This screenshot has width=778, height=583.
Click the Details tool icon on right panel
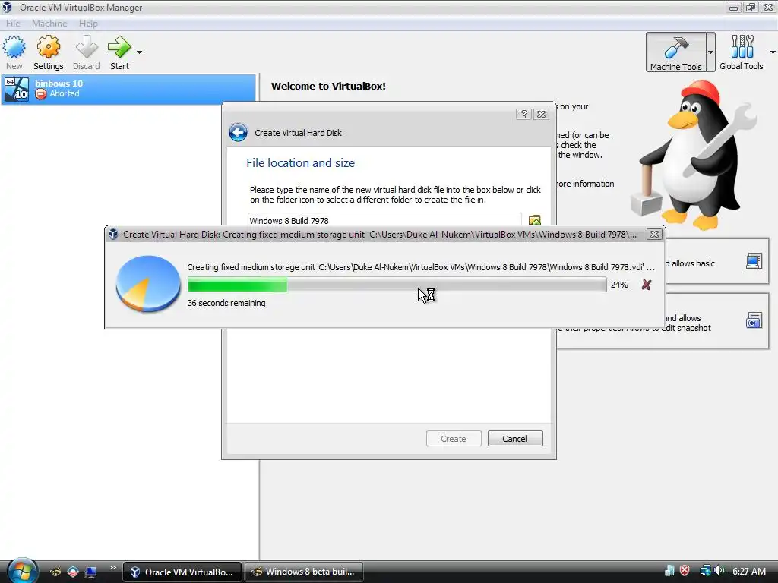click(x=754, y=261)
